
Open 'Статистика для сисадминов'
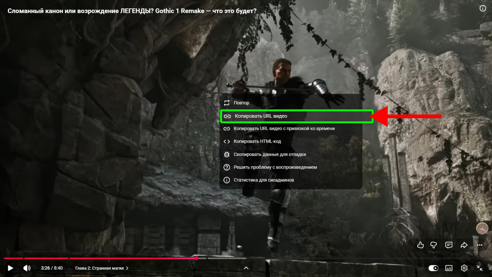click(291, 180)
